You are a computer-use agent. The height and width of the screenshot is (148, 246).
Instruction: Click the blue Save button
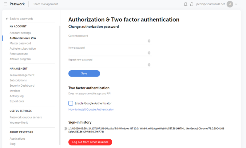(x=84, y=73)
